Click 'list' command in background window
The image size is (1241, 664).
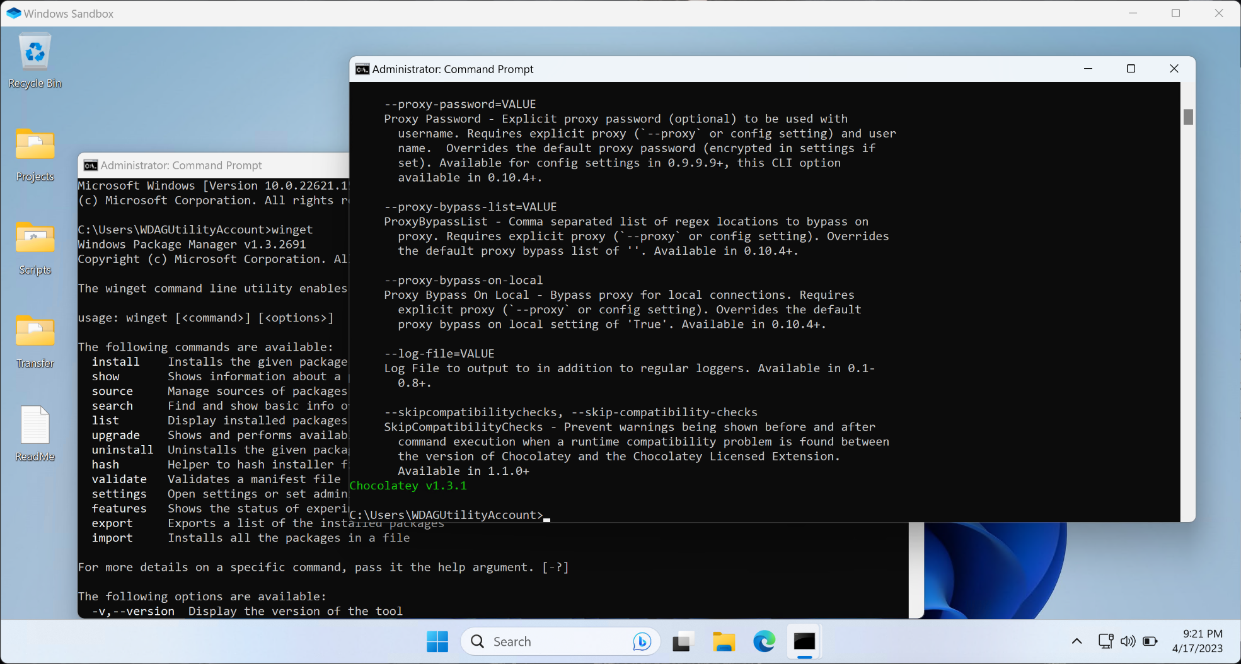pyautogui.click(x=105, y=421)
